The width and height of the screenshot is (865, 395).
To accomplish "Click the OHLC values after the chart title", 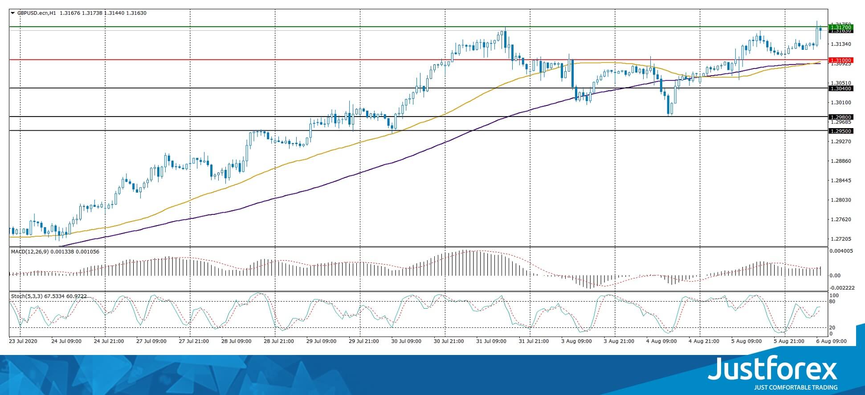I will (x=102, y=13).
